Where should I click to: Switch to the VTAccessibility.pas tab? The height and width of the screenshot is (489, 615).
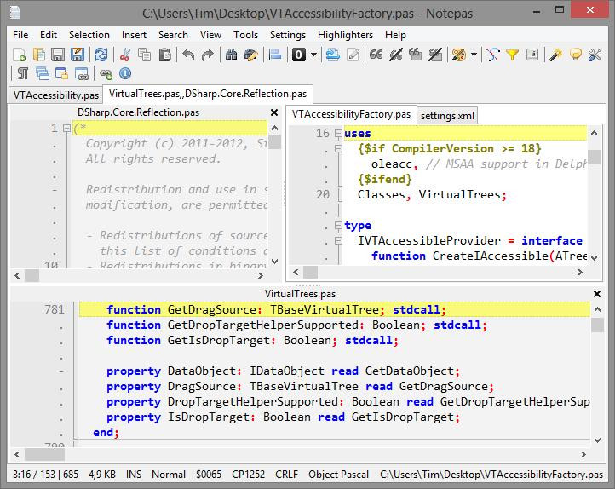pos(55,95)
